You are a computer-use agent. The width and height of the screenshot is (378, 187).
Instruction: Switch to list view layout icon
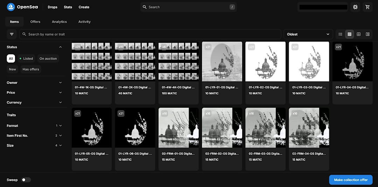[x=341, y=34]
